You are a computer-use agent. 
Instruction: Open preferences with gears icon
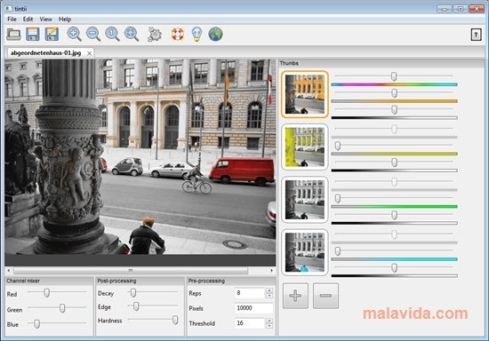coord(155,35)
